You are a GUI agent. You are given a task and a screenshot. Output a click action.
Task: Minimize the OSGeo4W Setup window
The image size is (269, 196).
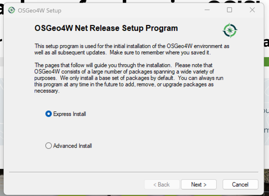click(x=207, y=10)
